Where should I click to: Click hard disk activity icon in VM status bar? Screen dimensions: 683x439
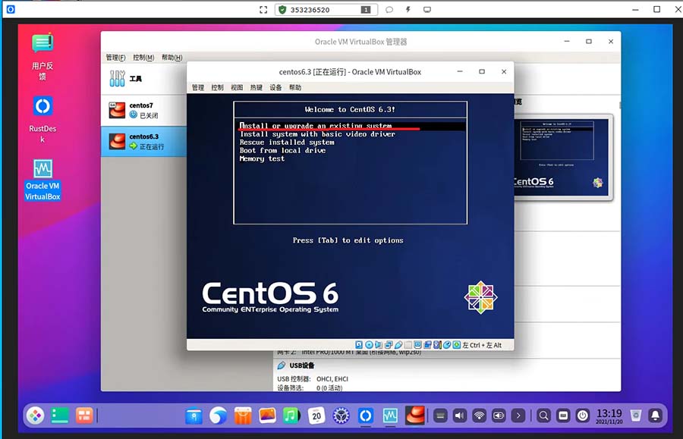tap(359, 344)
